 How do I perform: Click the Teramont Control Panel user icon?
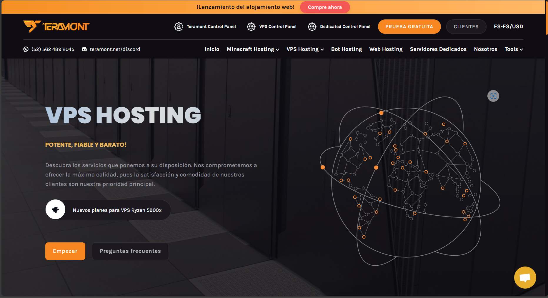179,26
